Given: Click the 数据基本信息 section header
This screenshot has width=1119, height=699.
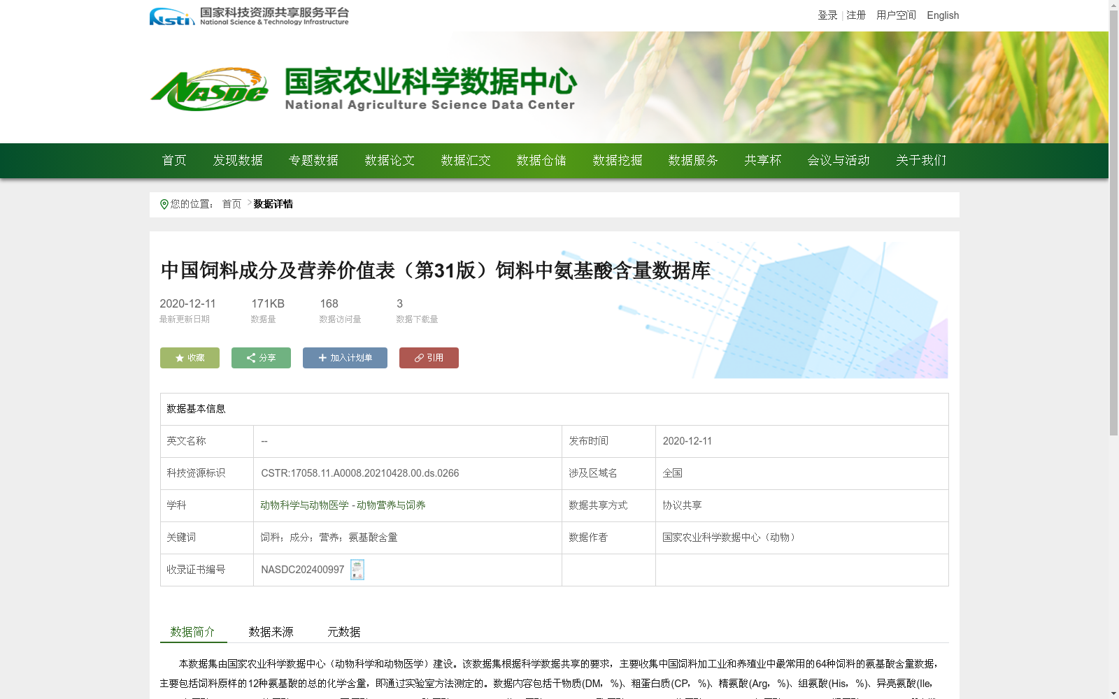Looking at the screenshot, I should coord(196,409).
